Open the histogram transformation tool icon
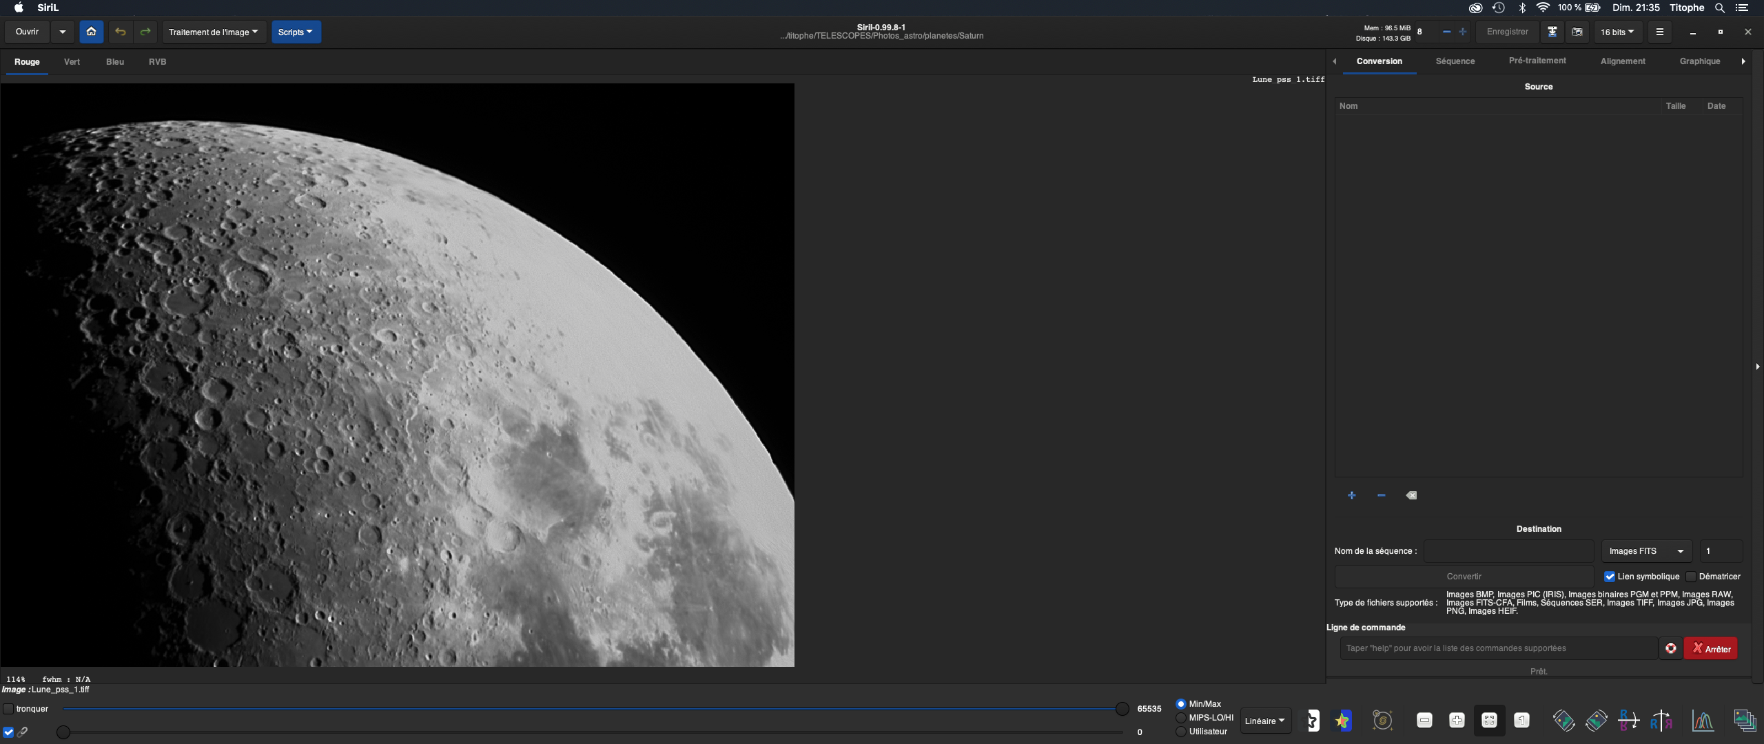Image resolution: width=1764 pixels, height=744 pixels. pyautogui.click(x=1702, y=721)
